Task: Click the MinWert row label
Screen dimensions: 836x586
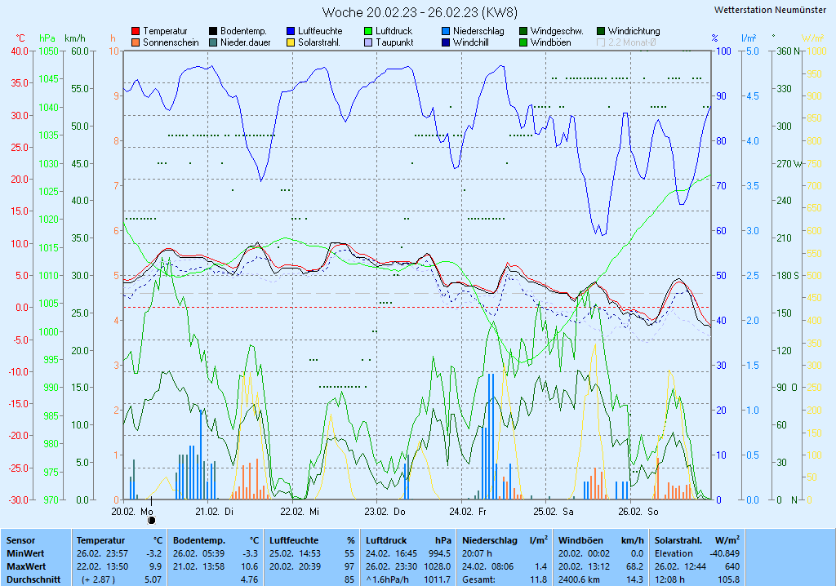Action: point(25,553)
